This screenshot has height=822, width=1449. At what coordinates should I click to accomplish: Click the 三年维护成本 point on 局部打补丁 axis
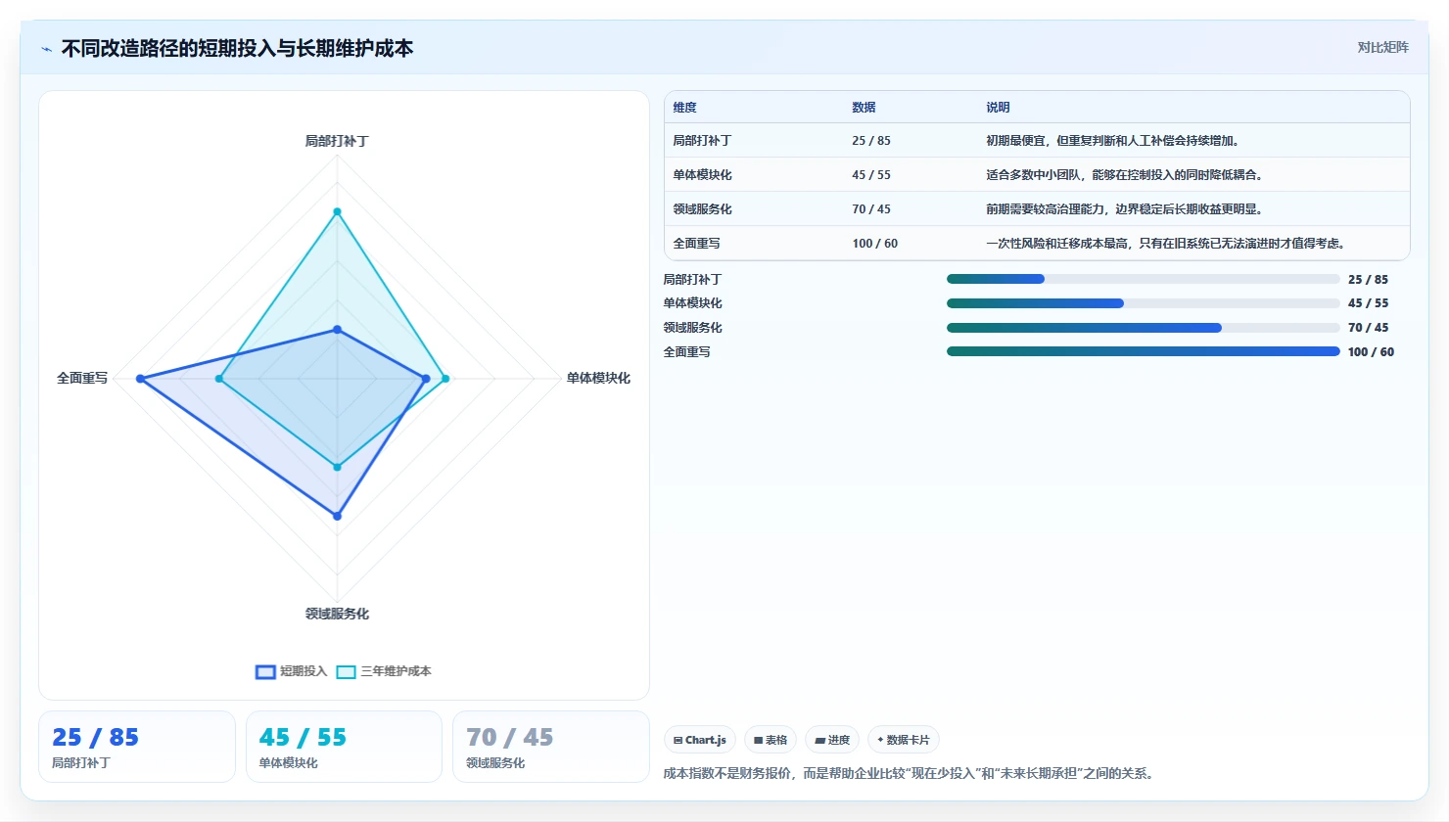(337, 211)
